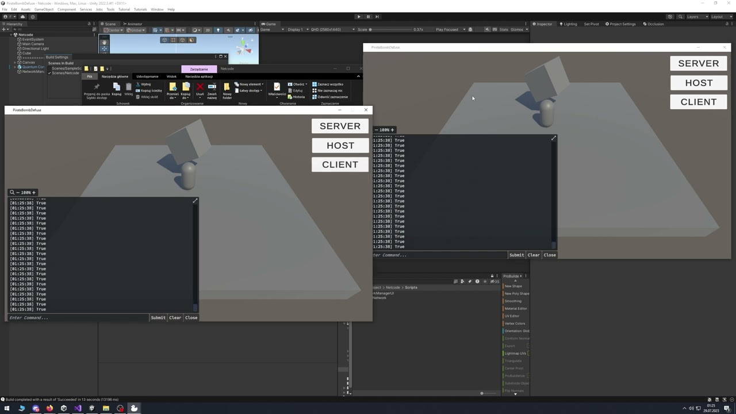Click the Unity icon on the Windows taskbar
Screen dimensions: 736x414
pos(92,408)
